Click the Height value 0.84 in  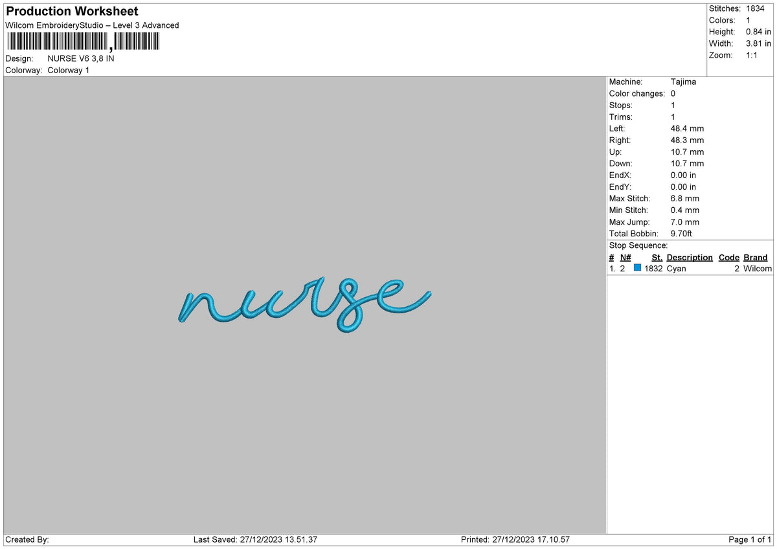pos(759,32)
